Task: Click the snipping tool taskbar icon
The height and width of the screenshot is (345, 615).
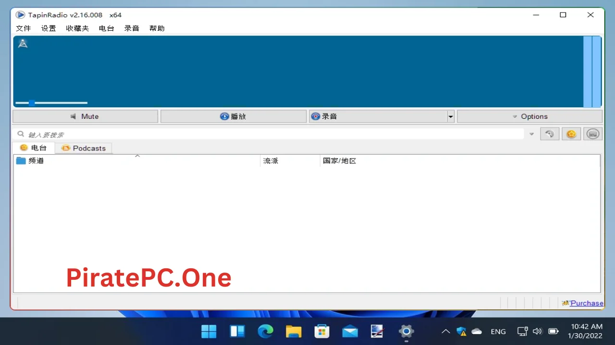Action: point(378,331)
